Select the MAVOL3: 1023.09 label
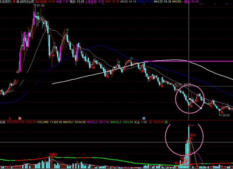The height and width of the screenshot is (169, 233). [x=122, y=122]
